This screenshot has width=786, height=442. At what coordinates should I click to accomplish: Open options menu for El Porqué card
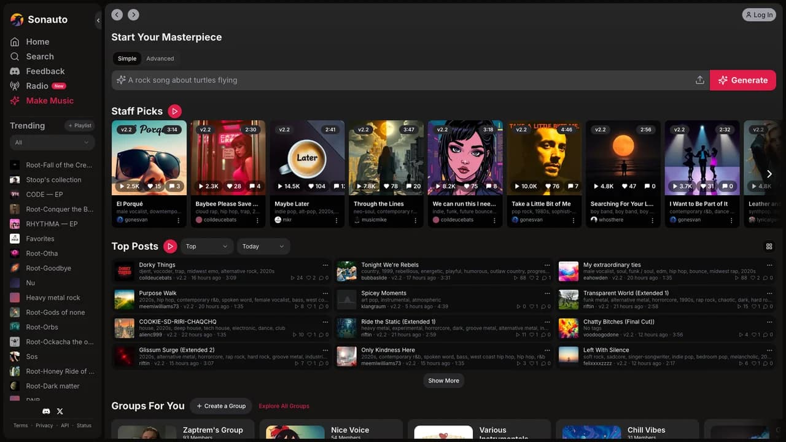pos(179,220)
